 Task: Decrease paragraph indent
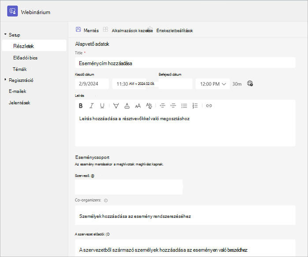pos(163,106)
